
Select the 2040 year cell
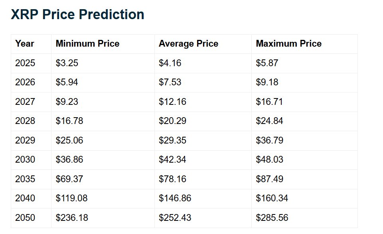[x=25, y=198]
